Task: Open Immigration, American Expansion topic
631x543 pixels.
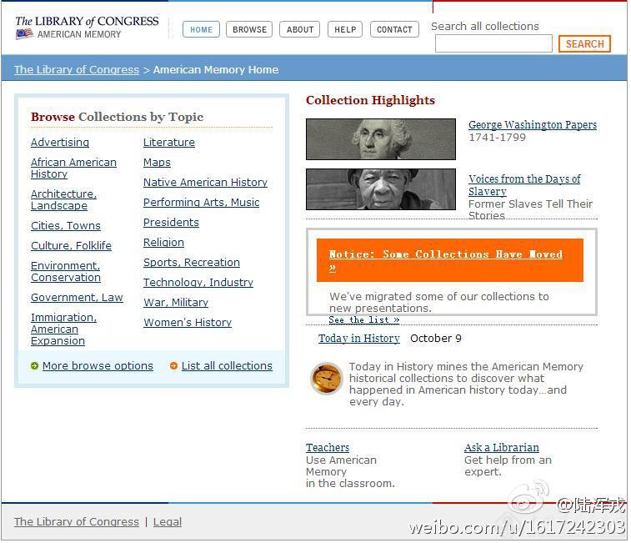Action: 63,329
